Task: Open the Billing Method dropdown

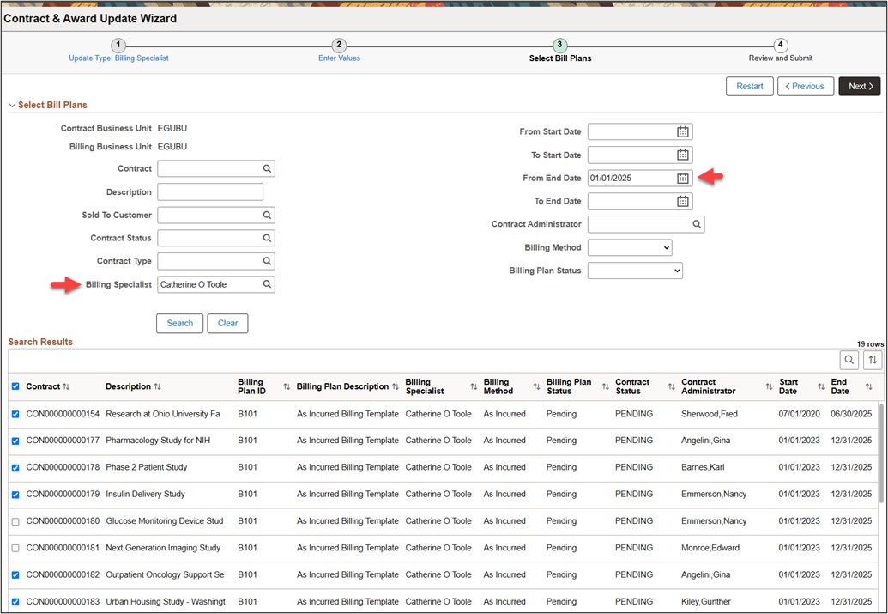Action: [x=629, y=247]
